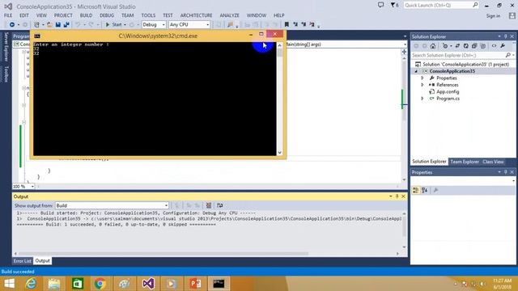Click the Collapse All icon in Solution Explorer
Screen dimensions: 518x291
pos(474,46)
